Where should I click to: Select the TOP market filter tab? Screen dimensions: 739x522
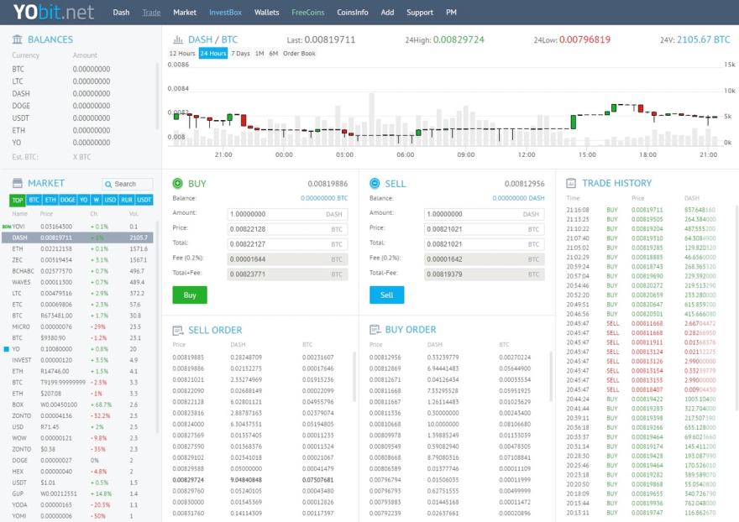tap(18, 201)
